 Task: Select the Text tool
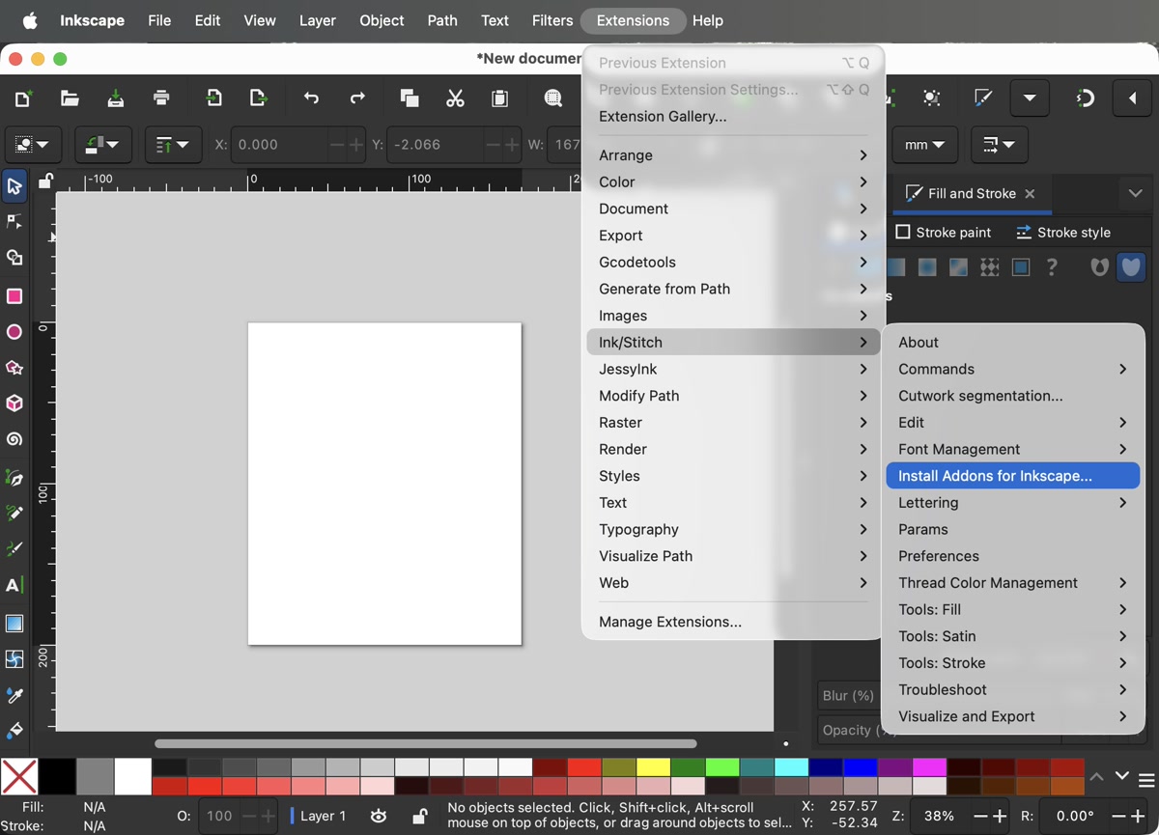point(14,585)
